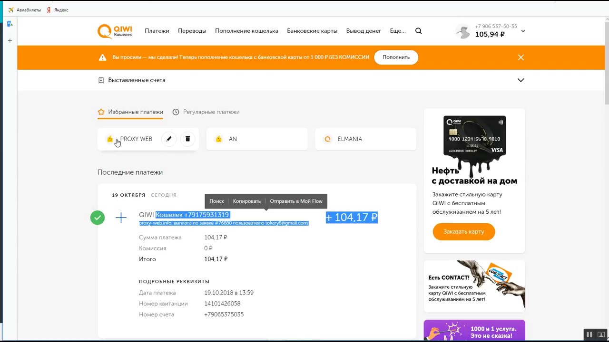The height and width of the screenshot is (342, 609).
Task: Click the Пополнить button in banner
Action: [396, 57]
